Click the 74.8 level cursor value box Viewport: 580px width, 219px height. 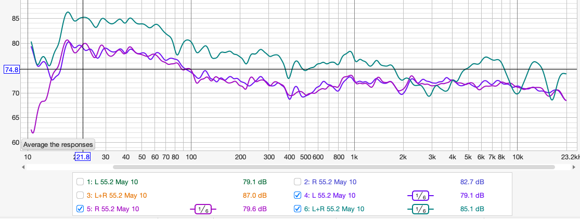click(11, 70)
